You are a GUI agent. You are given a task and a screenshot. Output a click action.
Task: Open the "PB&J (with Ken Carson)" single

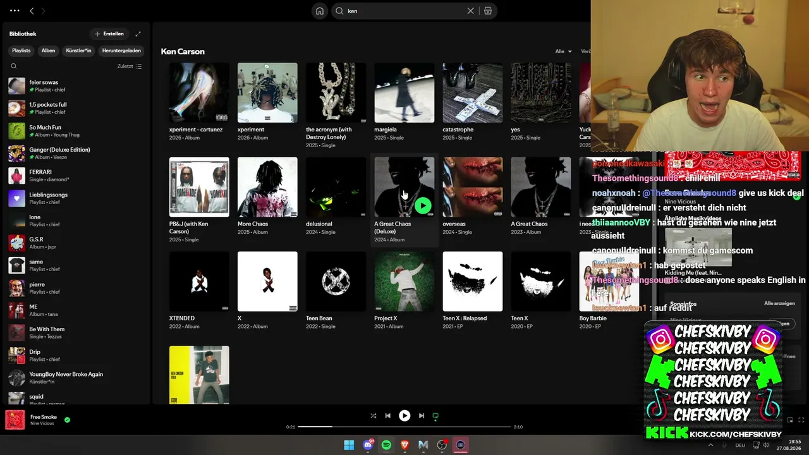(199, 187)
